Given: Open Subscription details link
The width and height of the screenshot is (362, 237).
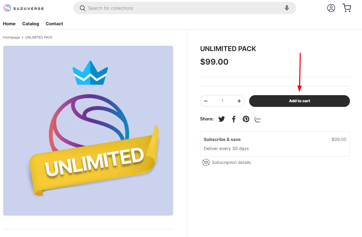Looking at the screenshot, I should (x=231, y=162).
